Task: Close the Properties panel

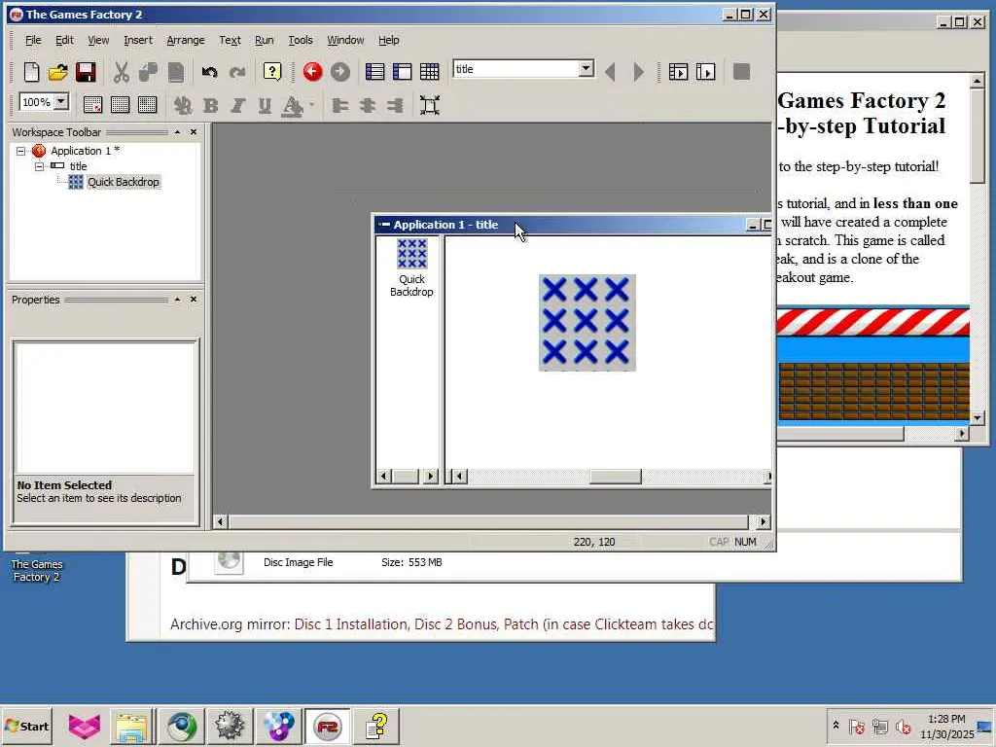Action: click(x=194, y=300)
